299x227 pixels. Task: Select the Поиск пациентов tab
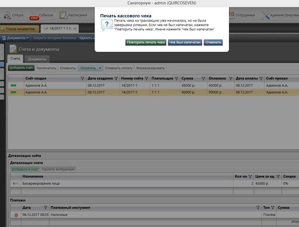(x=20, y=29)
